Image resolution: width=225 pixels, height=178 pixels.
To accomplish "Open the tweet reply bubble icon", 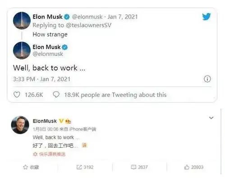I will point(56,95).
